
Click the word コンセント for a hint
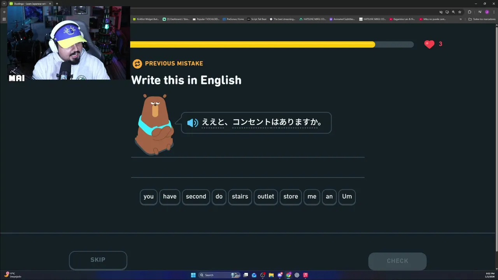point(251,122)
